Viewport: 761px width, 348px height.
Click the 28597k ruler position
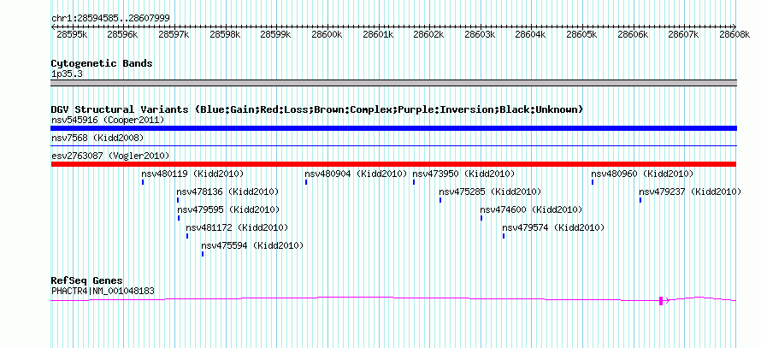174,34
